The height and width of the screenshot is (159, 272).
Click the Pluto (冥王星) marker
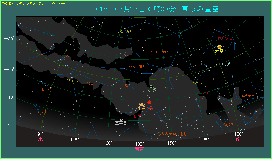point(121,119)
